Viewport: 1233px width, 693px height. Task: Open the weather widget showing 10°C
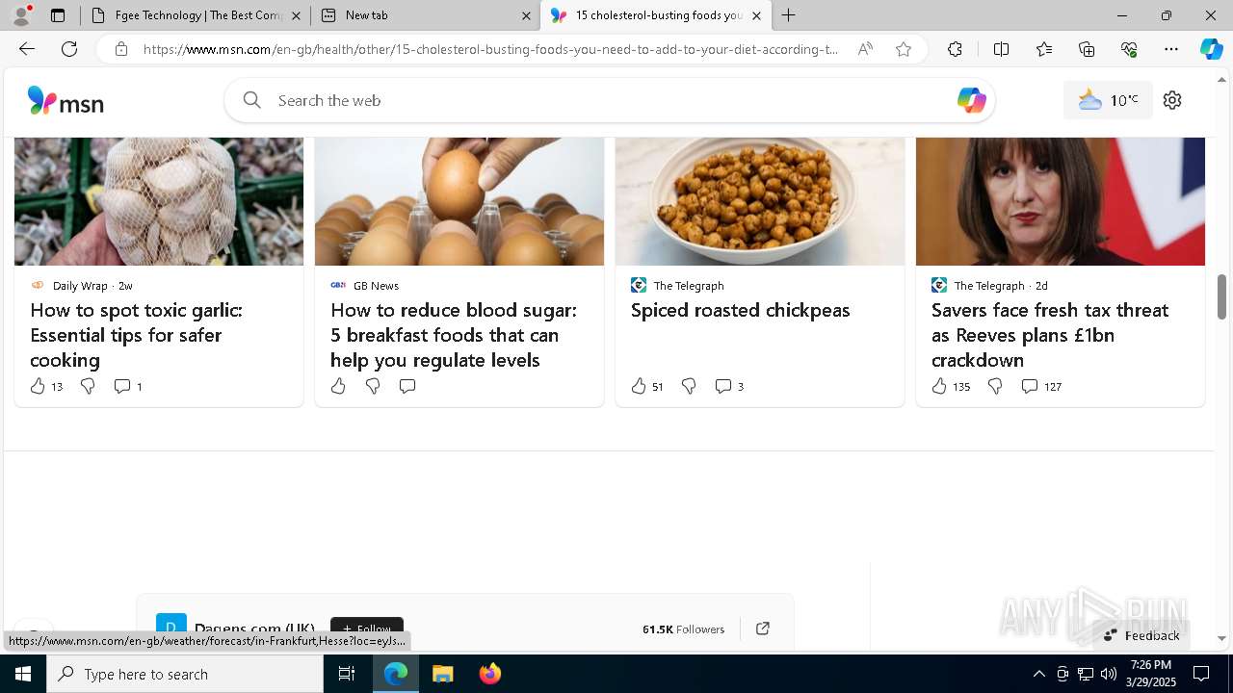tap(1108, 100)
